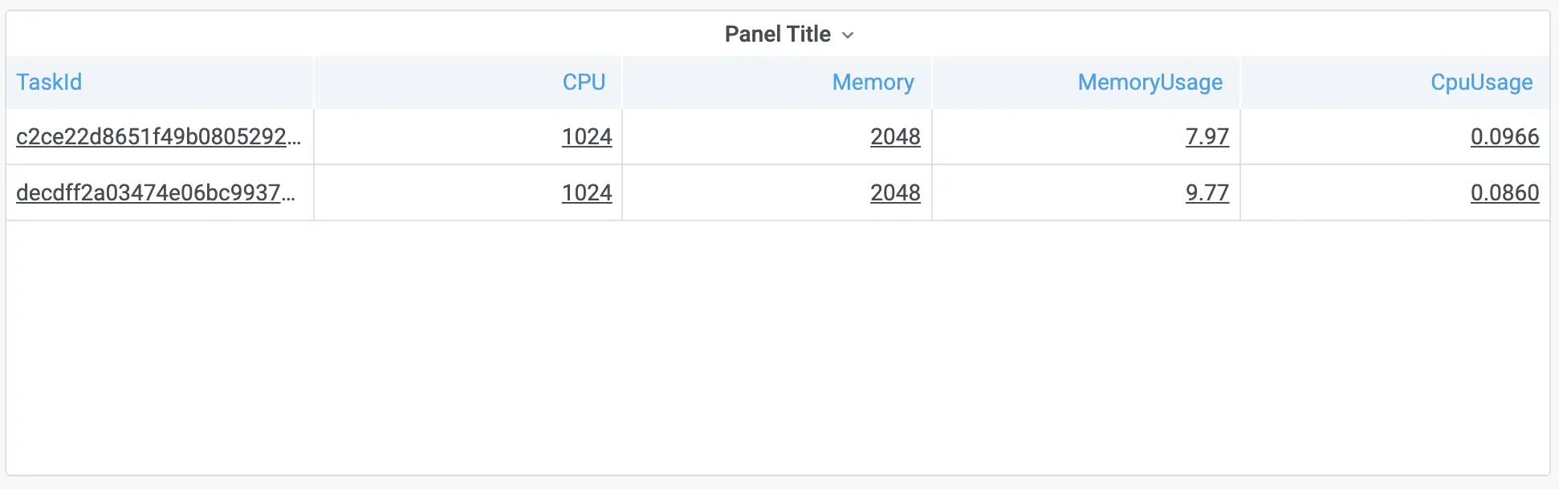Screen dimensions: 1559x489
Task: Sort by the MemoryUsage column header
Action: coord(1150,82)
